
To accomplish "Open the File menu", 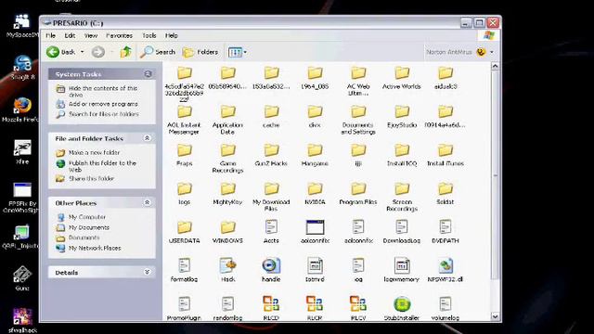I will pyautogui.click(x=51, y=35).
